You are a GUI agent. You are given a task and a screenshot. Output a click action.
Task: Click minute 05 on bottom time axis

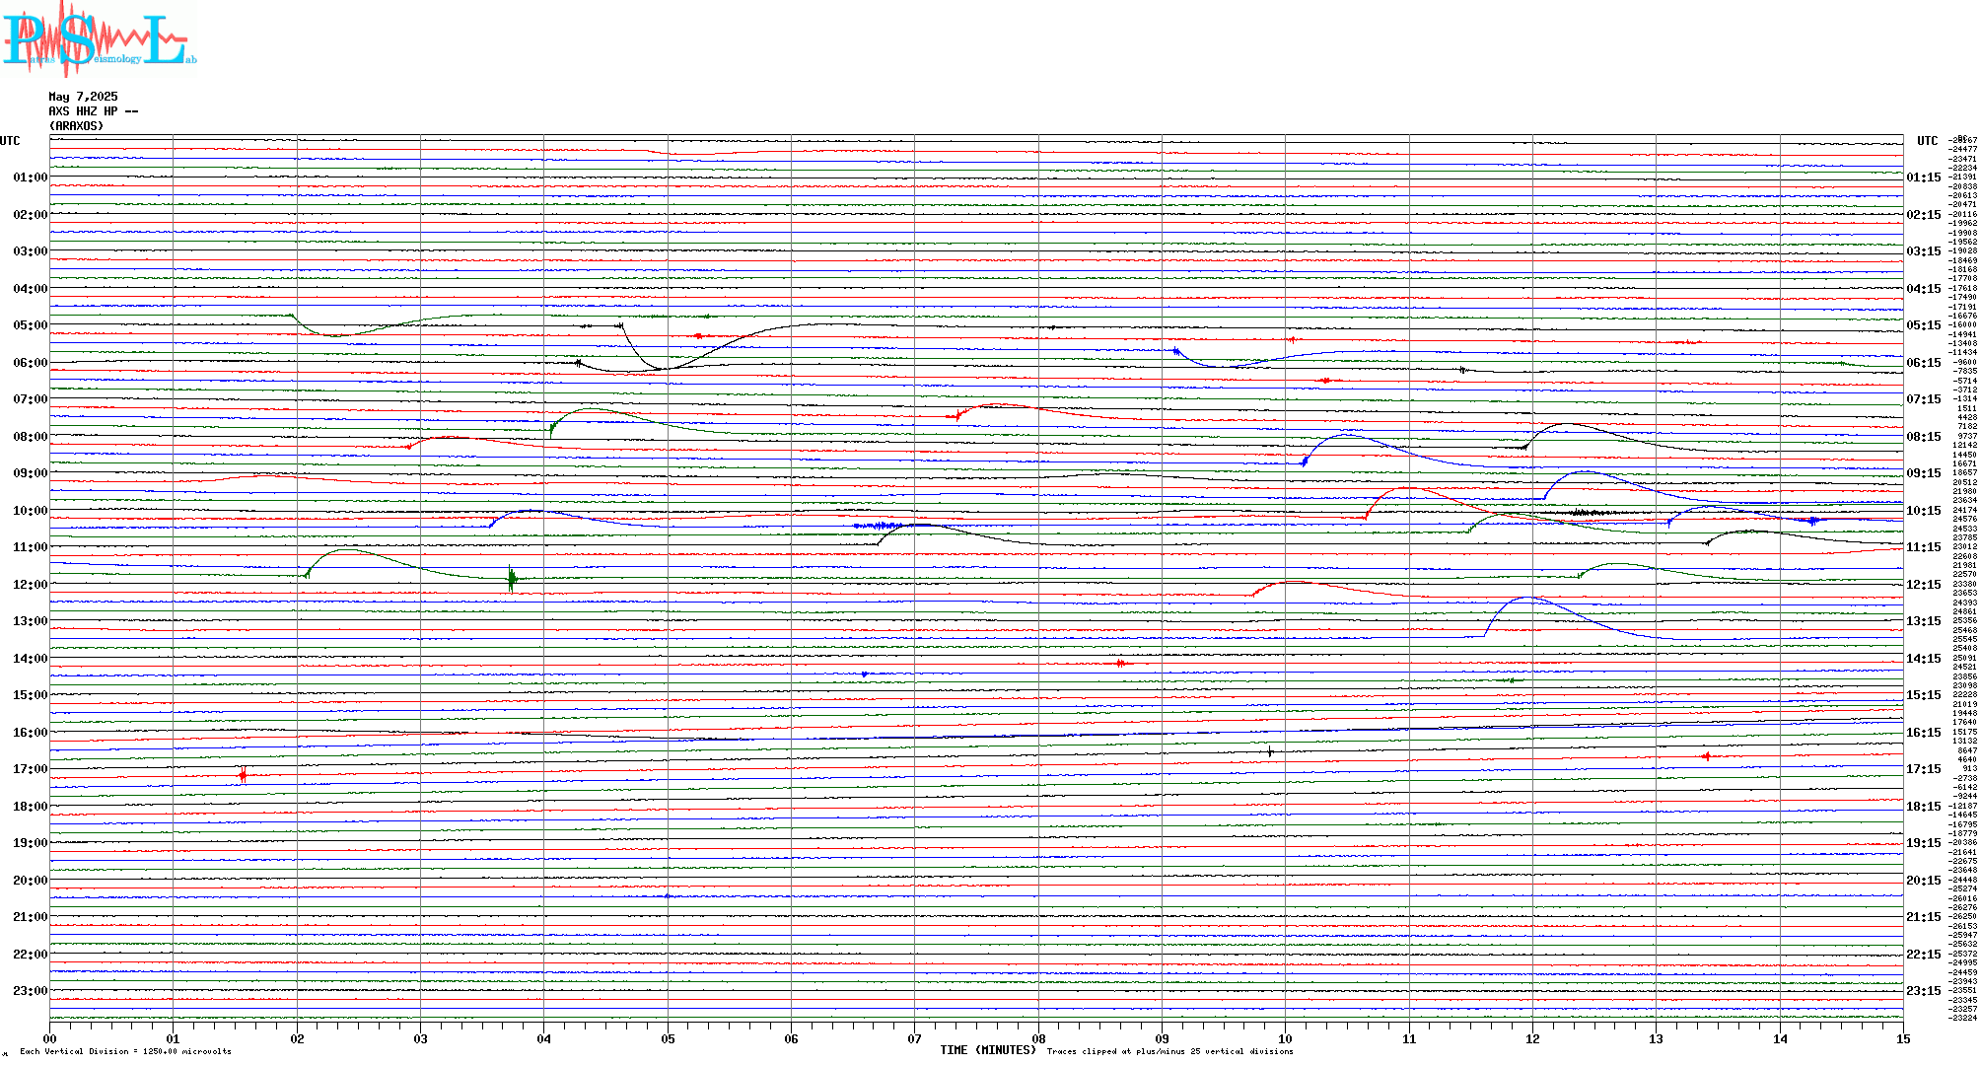tap(668, 1038)
